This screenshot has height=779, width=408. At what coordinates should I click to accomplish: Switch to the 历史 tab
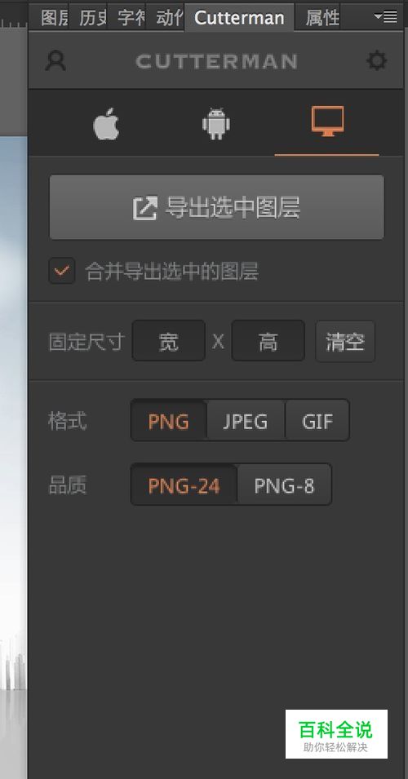[x=92, y=18]
